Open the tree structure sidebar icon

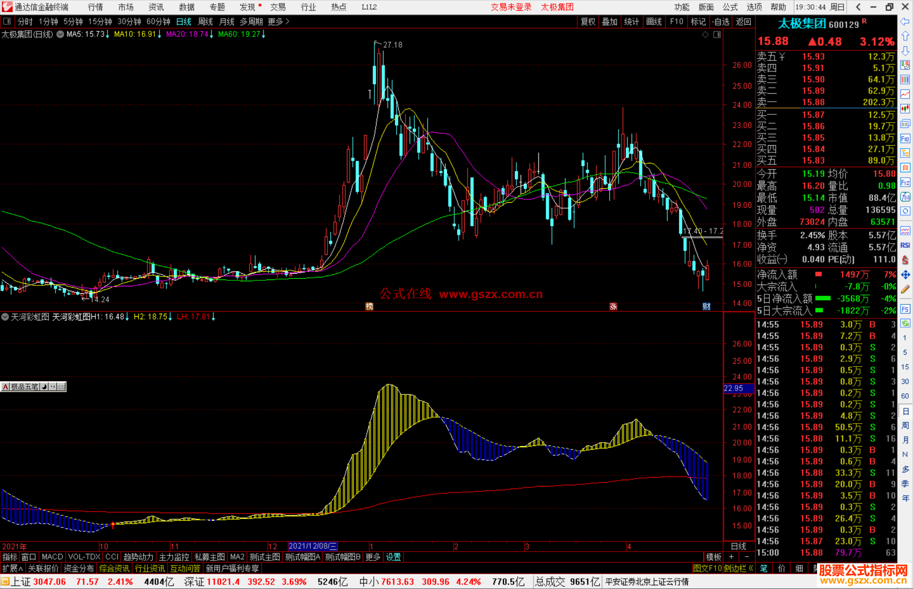click(x=905, y=153)
